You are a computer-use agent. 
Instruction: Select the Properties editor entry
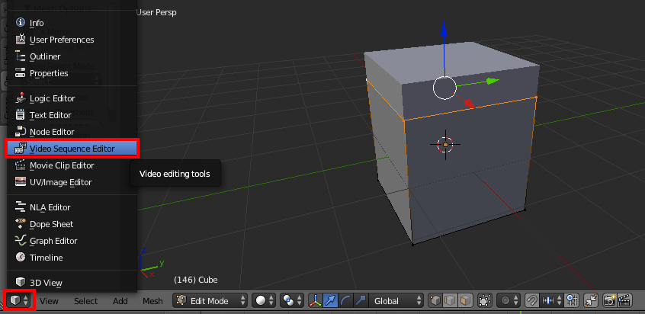click(72, 74)
